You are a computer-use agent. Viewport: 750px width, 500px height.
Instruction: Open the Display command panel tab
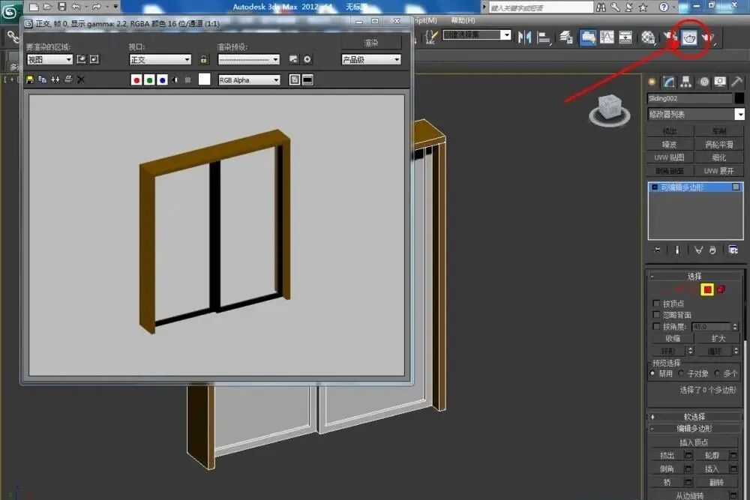tap(720, 82)
